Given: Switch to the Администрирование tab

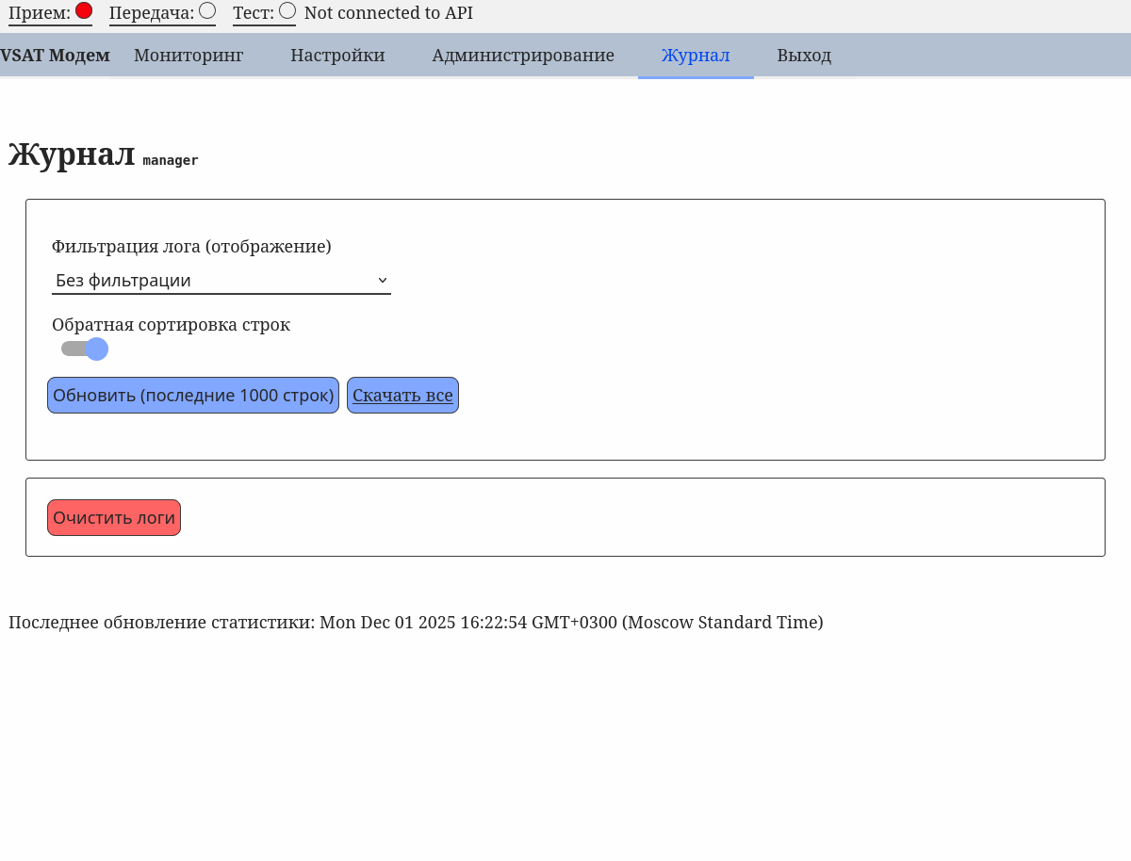Looking at the screenshot, I should click(523, 56).
